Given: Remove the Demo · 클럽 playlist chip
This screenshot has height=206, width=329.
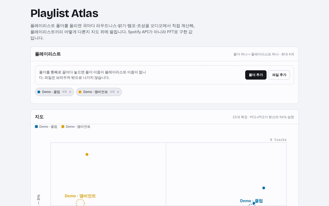Looking at the screenshot, I should (70, 92).
